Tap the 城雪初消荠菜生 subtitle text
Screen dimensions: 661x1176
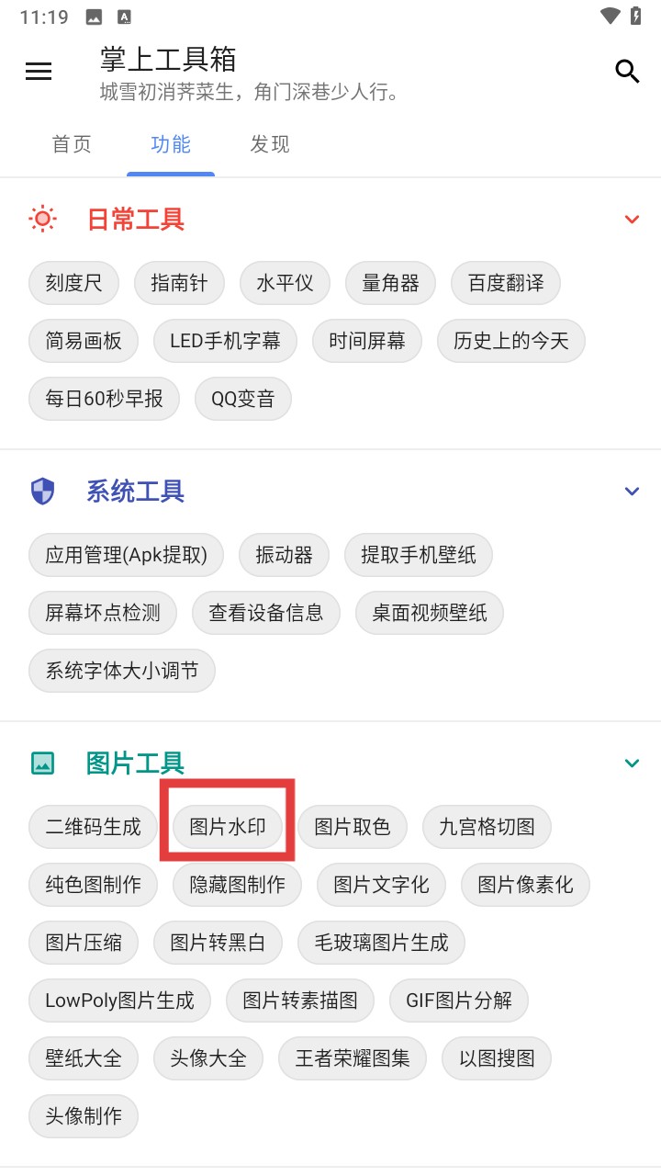pos(248,93)
